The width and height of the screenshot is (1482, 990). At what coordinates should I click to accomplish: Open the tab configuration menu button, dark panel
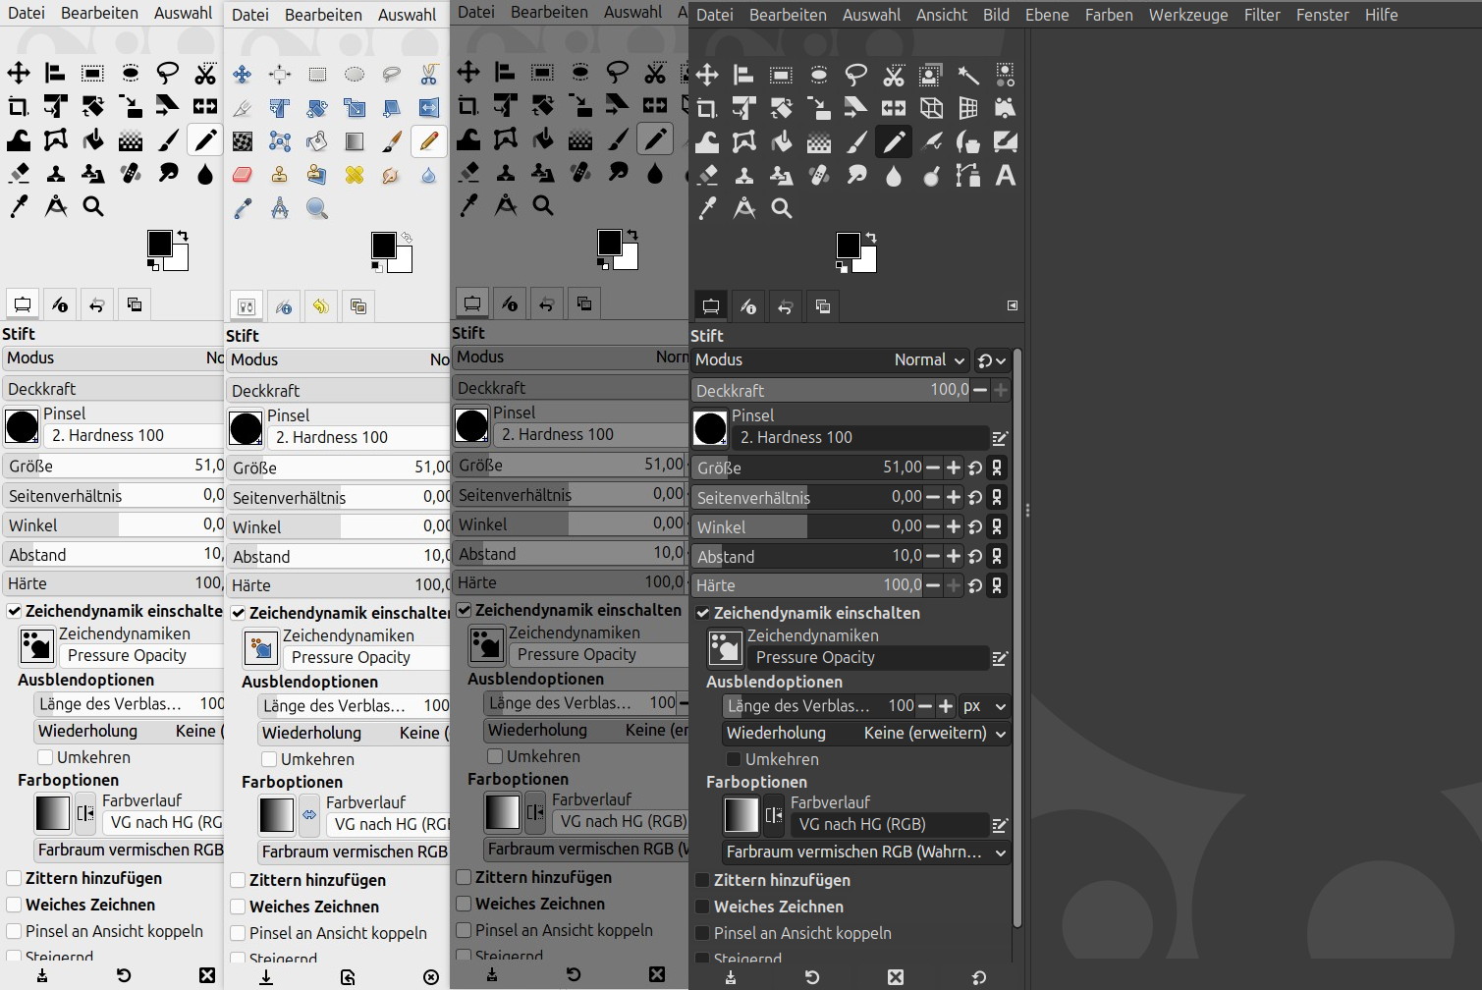pyautogui.click(x=1013, y=305)
